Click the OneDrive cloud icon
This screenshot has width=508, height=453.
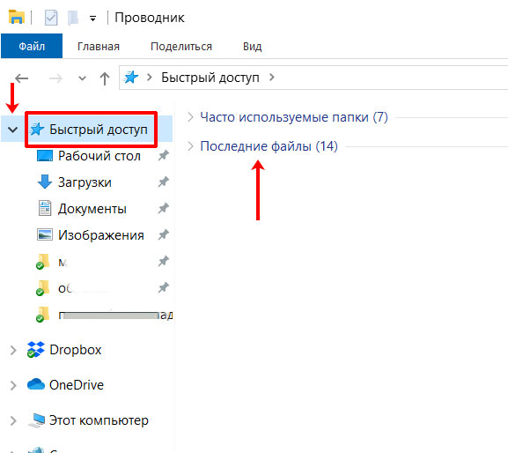[x=35, y=384]
